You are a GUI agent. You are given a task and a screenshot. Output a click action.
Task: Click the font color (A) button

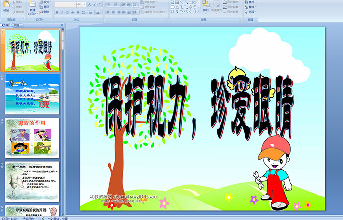tap(98, 12)
